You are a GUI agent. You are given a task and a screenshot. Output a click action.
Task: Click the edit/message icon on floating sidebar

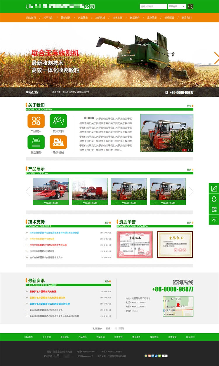coord(214,188)
